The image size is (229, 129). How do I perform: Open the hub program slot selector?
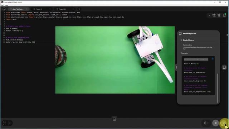coord(206,123)
